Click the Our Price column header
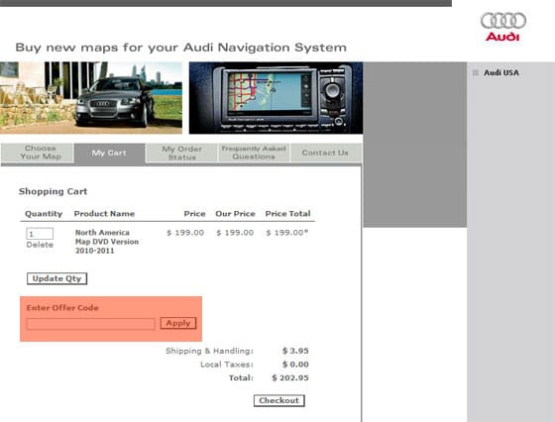Viewport: 555px width, 422px height. pyautogui.click(x=235, y=214)
